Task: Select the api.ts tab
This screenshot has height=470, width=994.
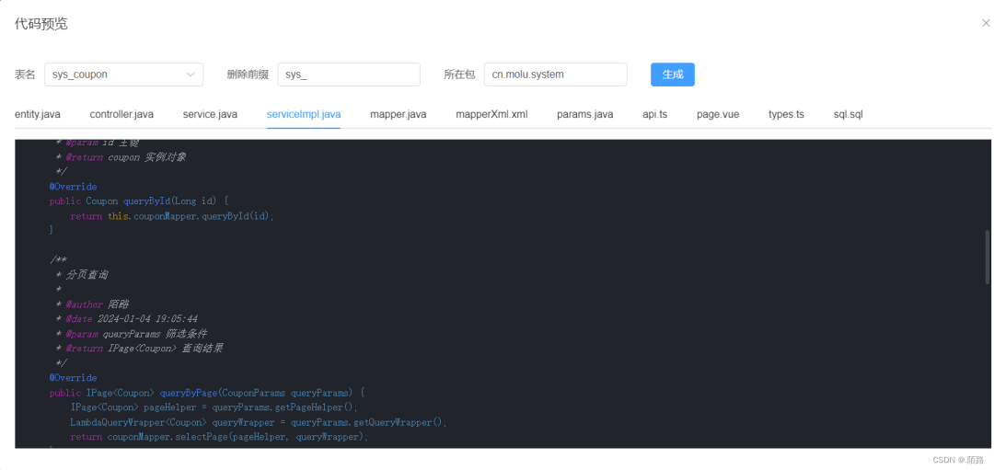Action: pyautogui.click(x=655, y=115)
